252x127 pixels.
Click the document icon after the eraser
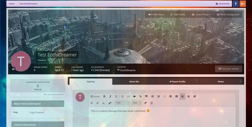point(151,103)
